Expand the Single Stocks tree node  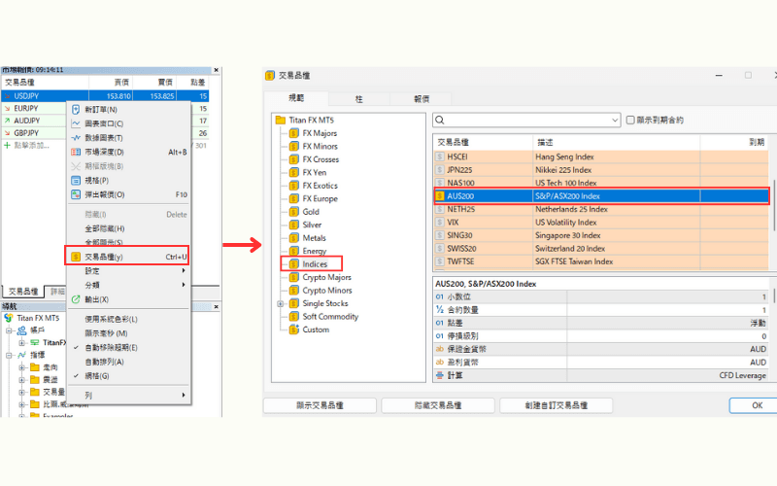(280, 303)
